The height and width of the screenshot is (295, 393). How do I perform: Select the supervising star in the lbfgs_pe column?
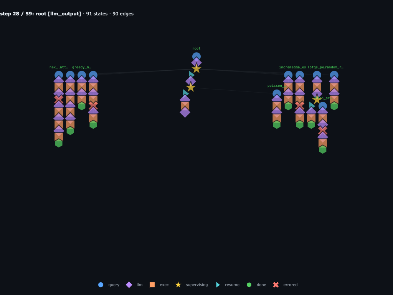coord(317,99)
